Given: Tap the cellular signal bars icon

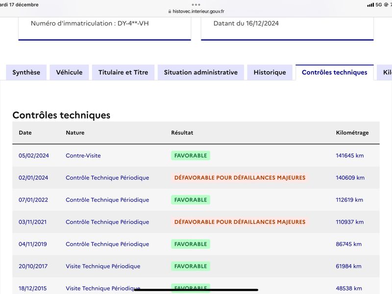Looking at the screenshot, I should [370, 5].
